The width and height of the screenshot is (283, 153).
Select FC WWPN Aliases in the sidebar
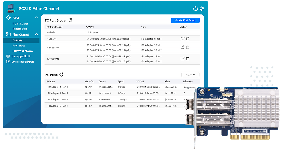click(23, 51)
